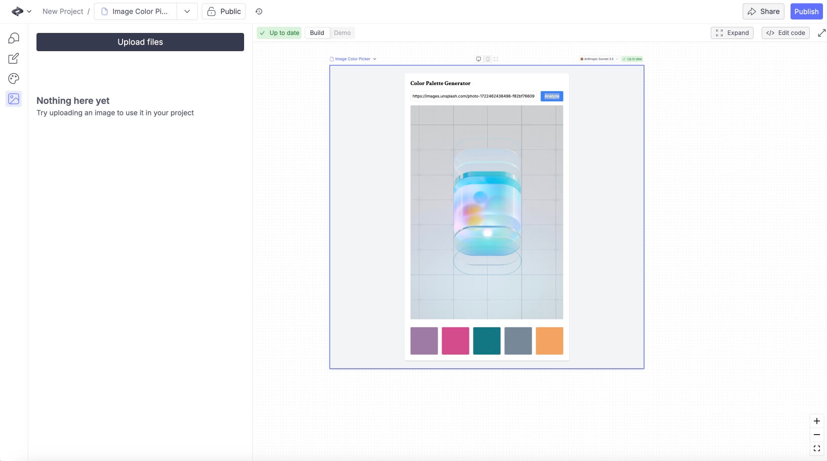Viewport: 827px width, 461px height.
Task: Zoom in with the plus icon
Action: (x=816, y=421)
